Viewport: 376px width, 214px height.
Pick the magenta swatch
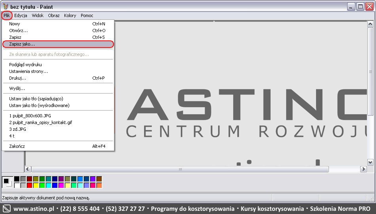coord(61,185)
